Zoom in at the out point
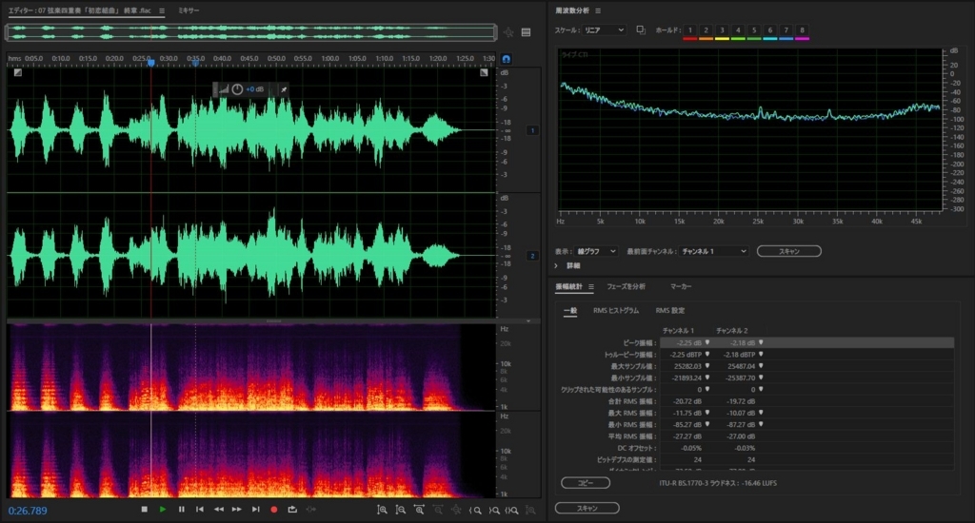This screenshot has width=975, height=523. 494,510
